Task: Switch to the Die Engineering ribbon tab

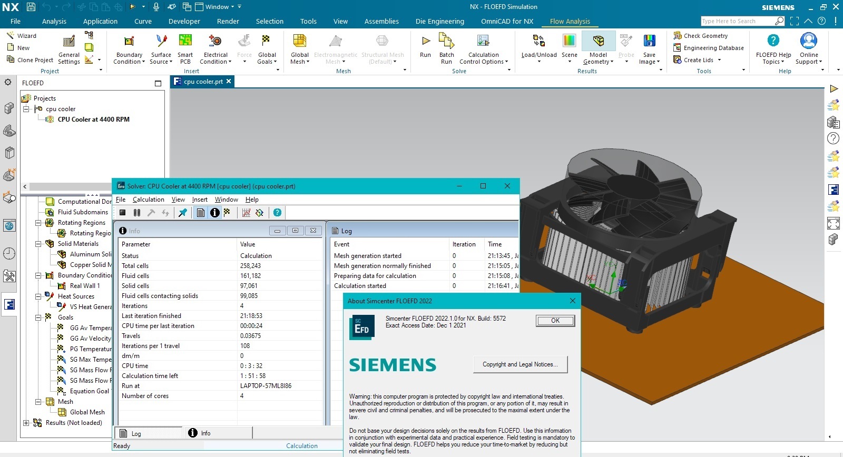Action: click(439, 22)
